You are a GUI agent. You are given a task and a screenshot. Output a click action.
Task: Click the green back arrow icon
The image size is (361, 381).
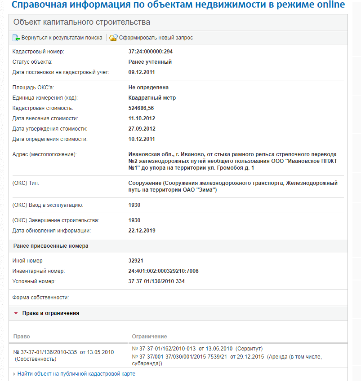16,38
